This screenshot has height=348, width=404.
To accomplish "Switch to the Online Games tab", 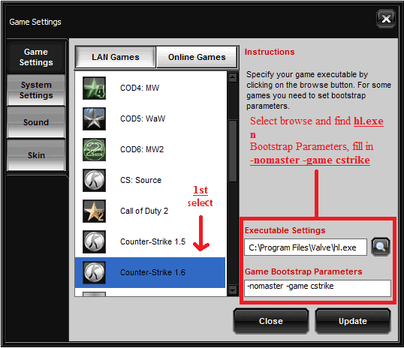I will click(x=197, y=57).
